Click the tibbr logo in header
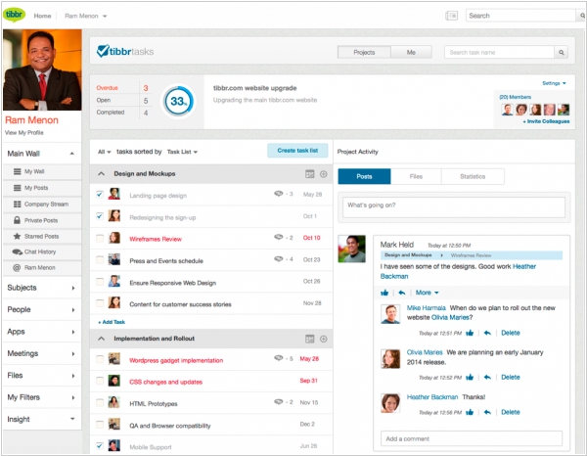 [x=15, y=15]
